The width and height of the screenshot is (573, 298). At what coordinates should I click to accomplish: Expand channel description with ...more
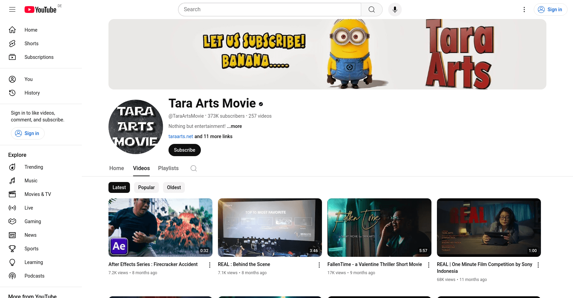coord(234,126)
